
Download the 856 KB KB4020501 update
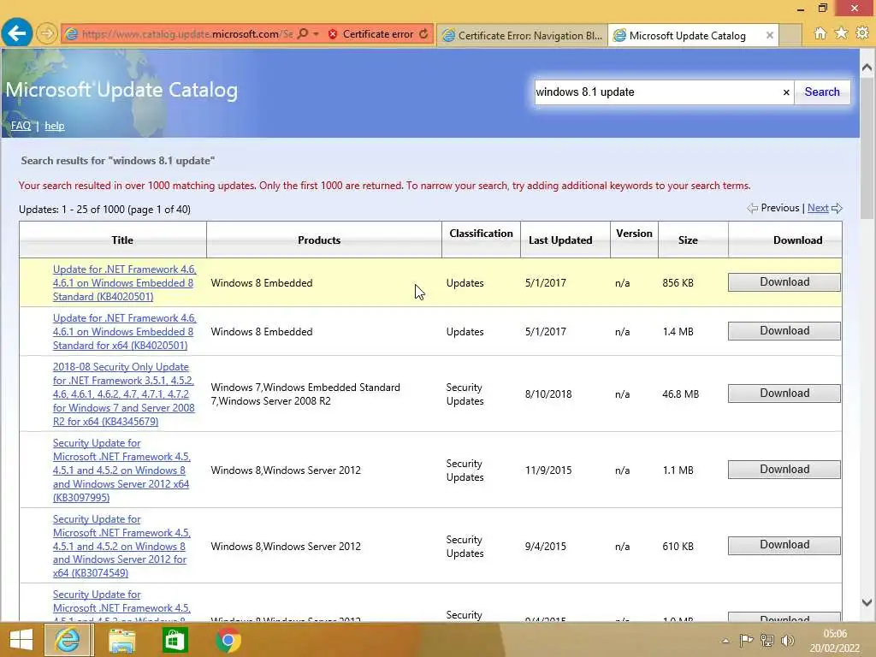[x=784, y=282]
